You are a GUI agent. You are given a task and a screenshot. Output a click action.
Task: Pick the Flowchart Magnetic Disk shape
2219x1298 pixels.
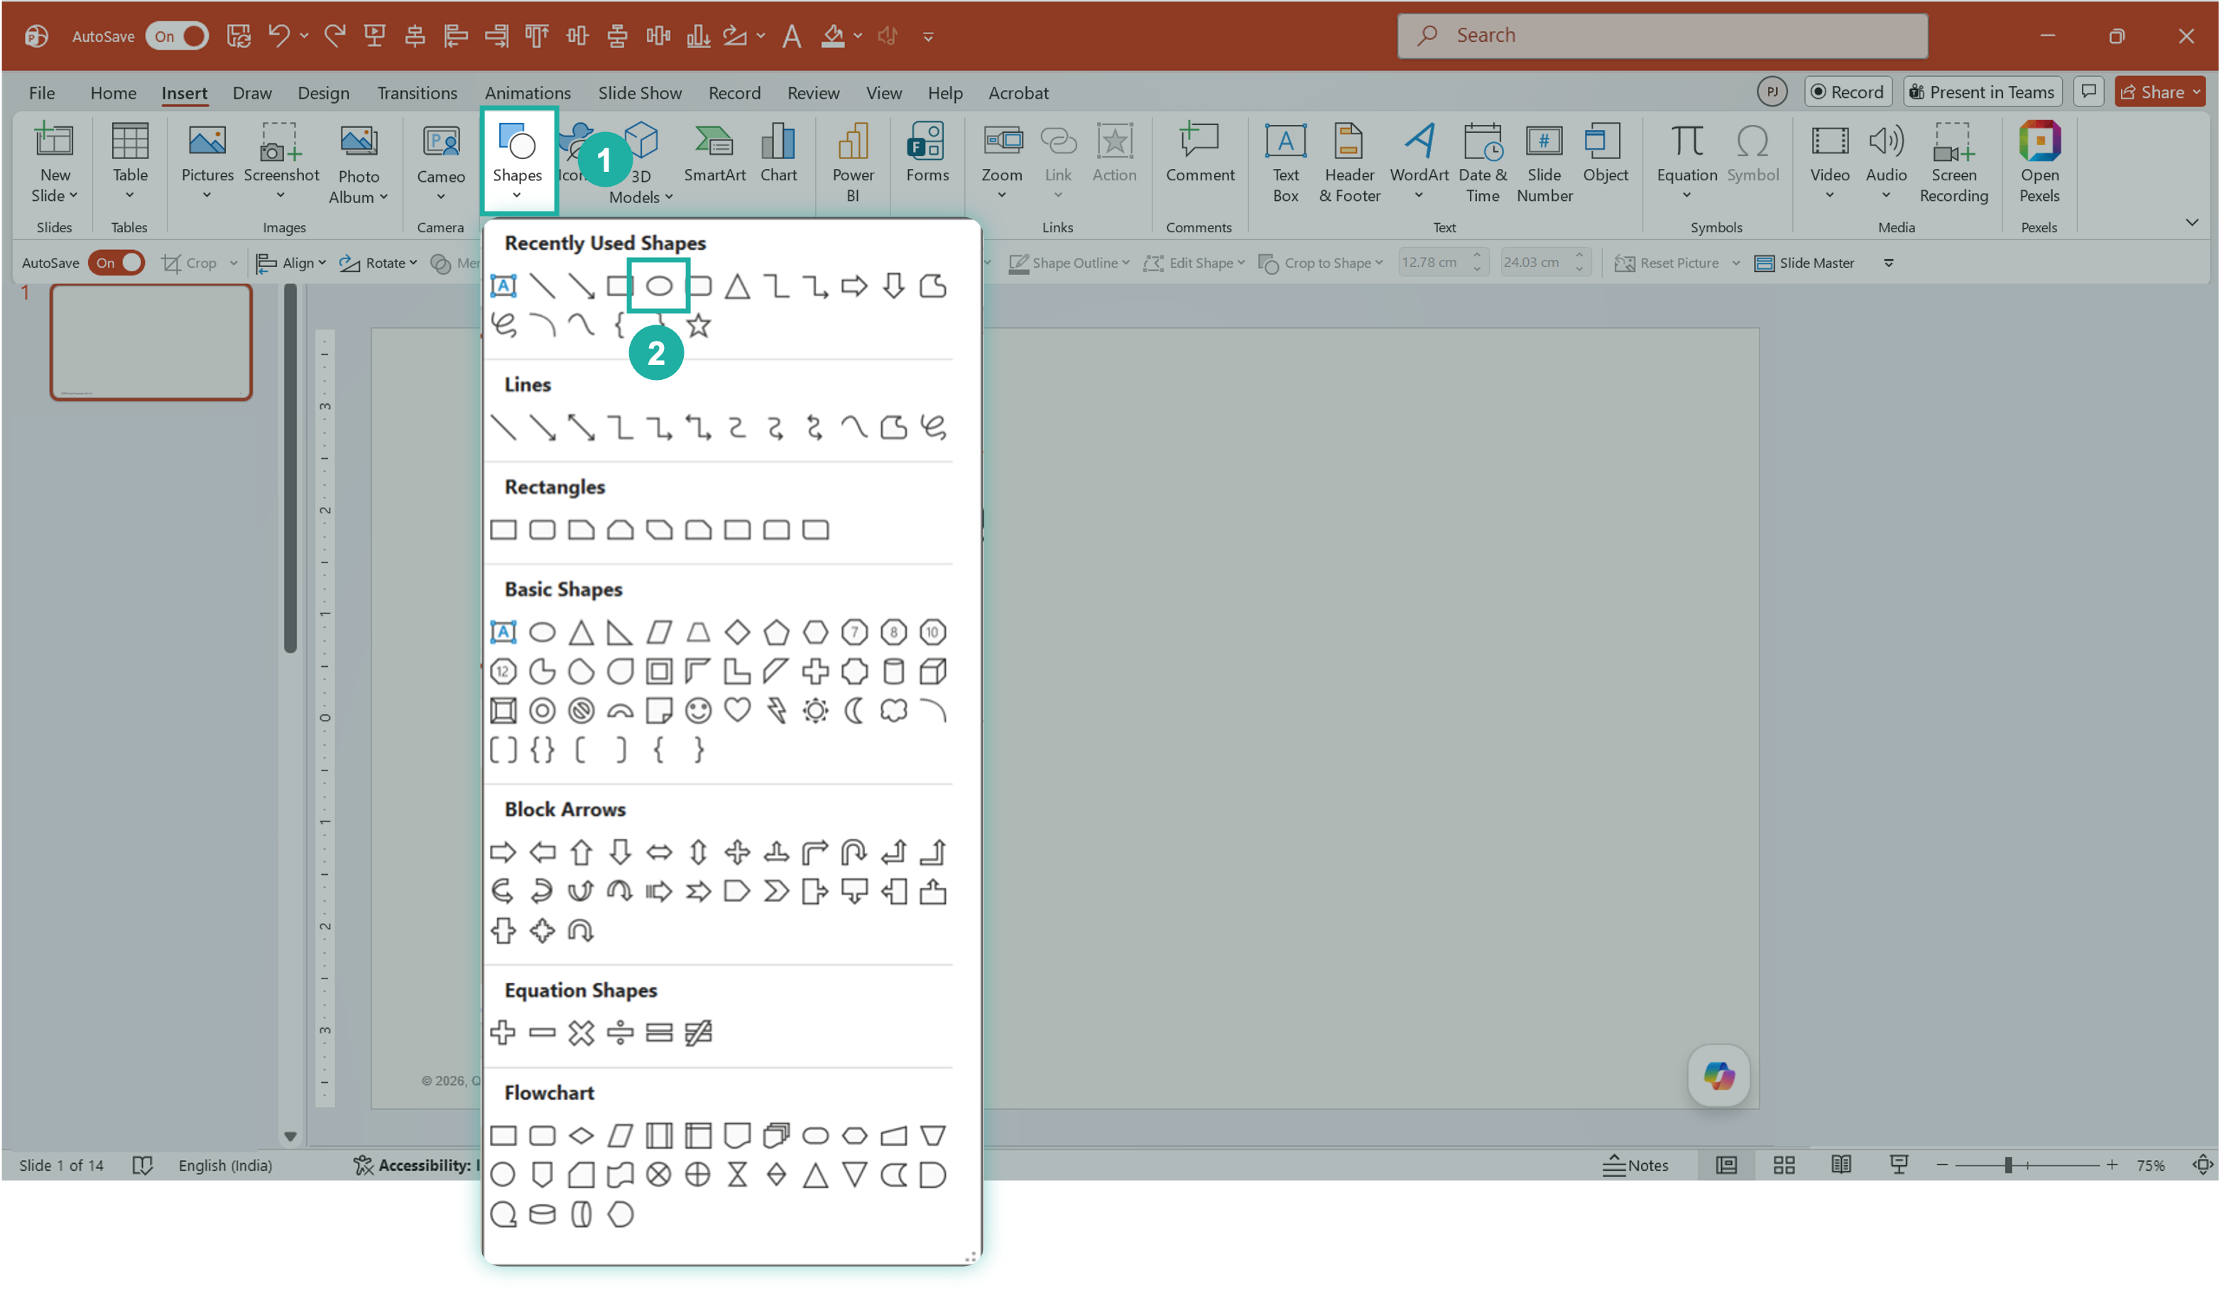tap(543, 1214)
